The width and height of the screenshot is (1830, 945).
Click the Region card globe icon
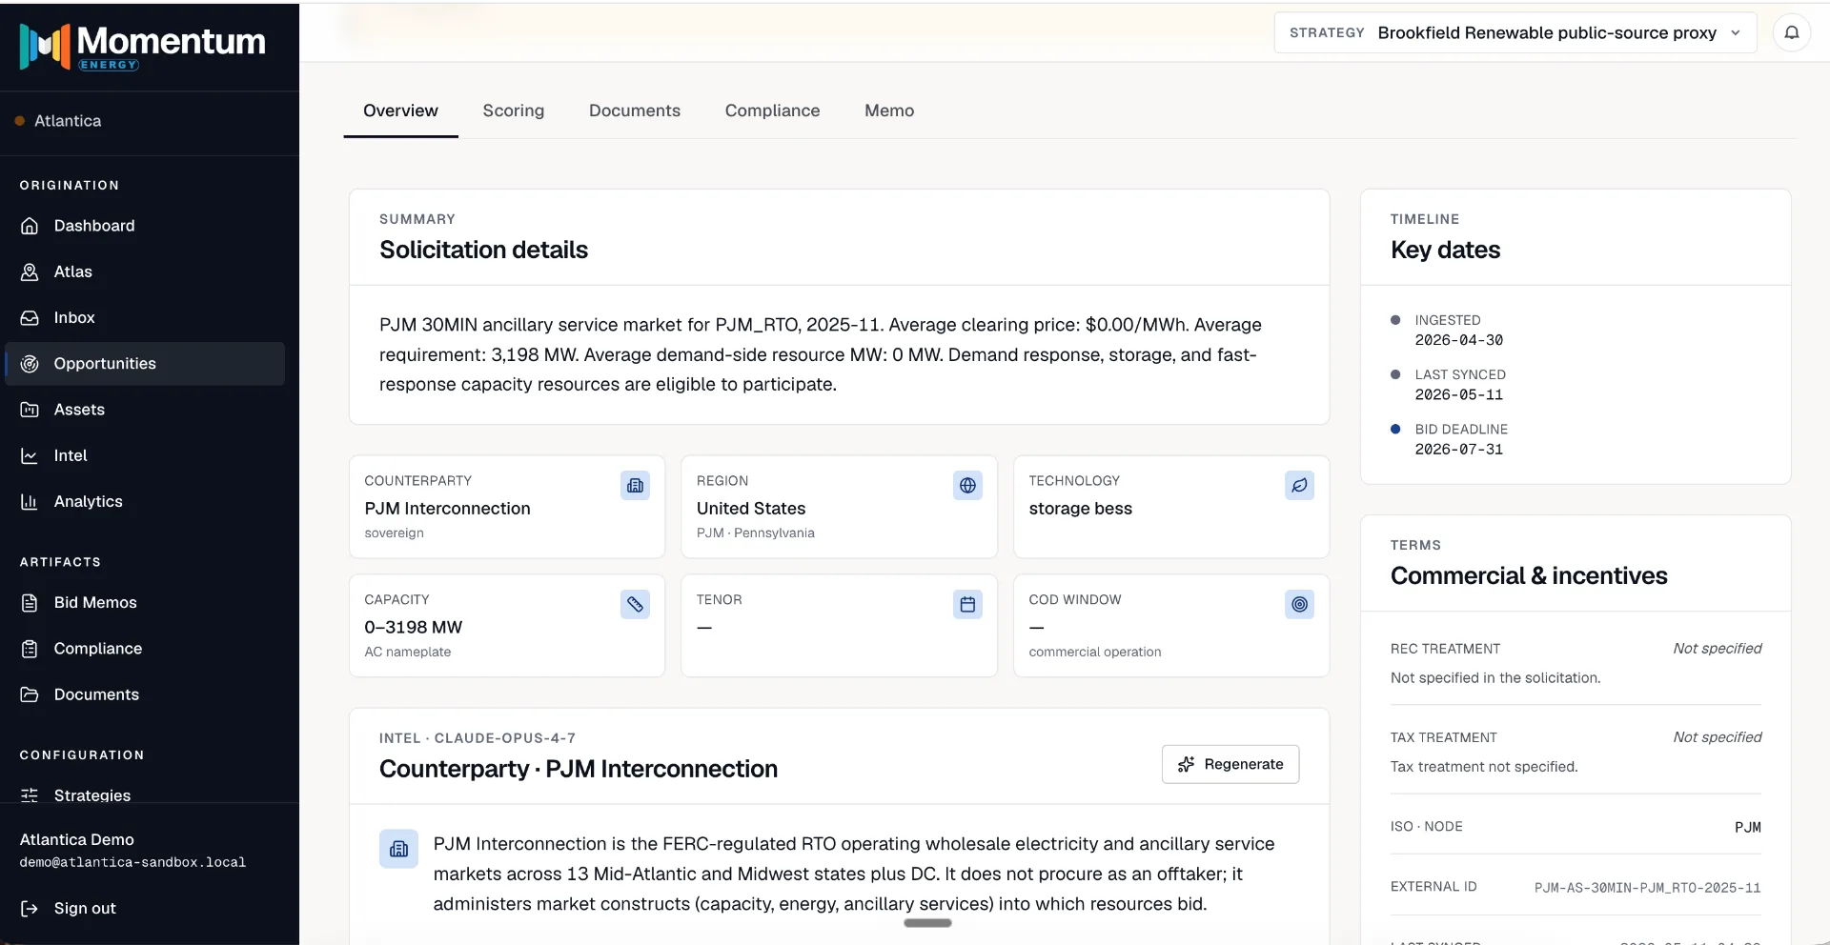coord(967,486)
